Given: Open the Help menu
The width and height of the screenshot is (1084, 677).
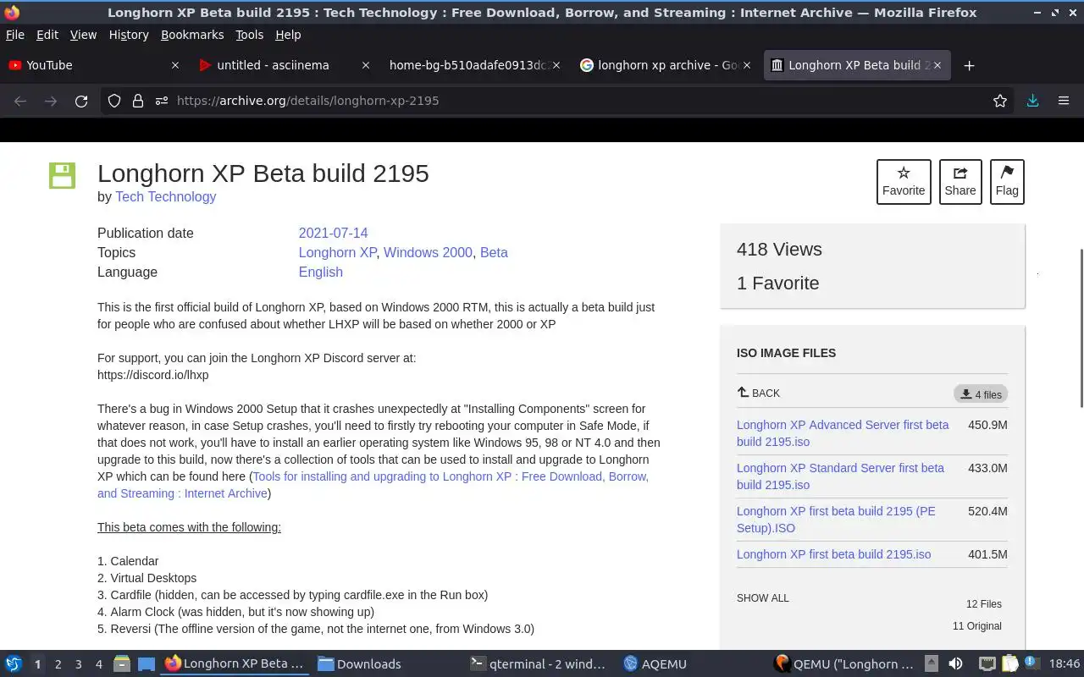Looking at the screenshot, I should (288, 35).
